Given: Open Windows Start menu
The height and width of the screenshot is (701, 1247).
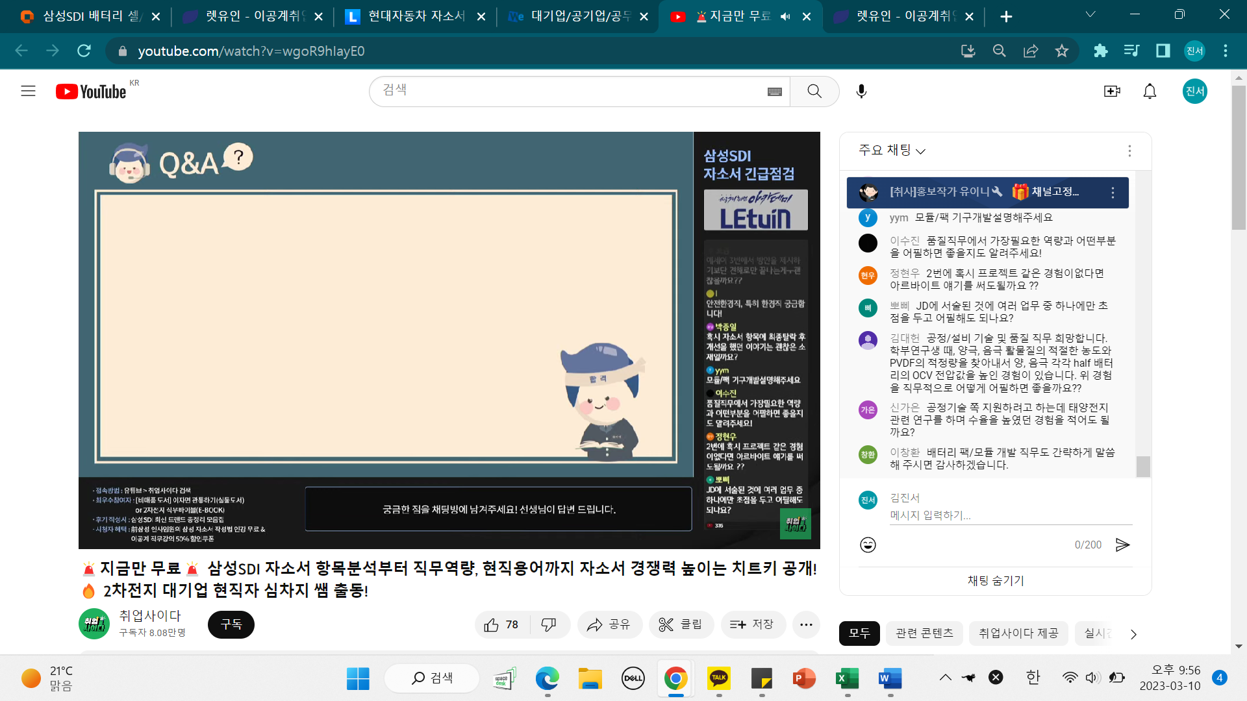Looking at the screenshot, I should click(x=358, y=679).
